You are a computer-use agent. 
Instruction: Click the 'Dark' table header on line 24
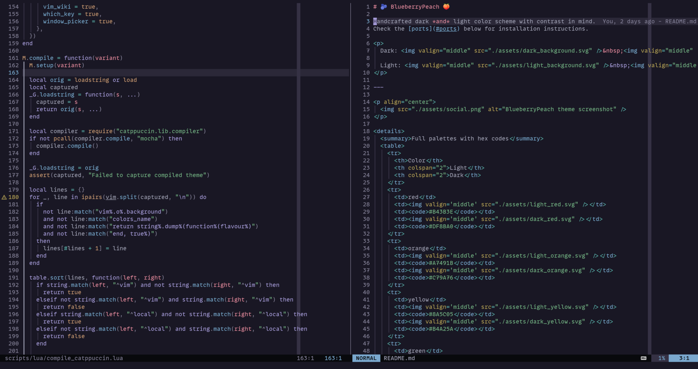coord(457,175)
